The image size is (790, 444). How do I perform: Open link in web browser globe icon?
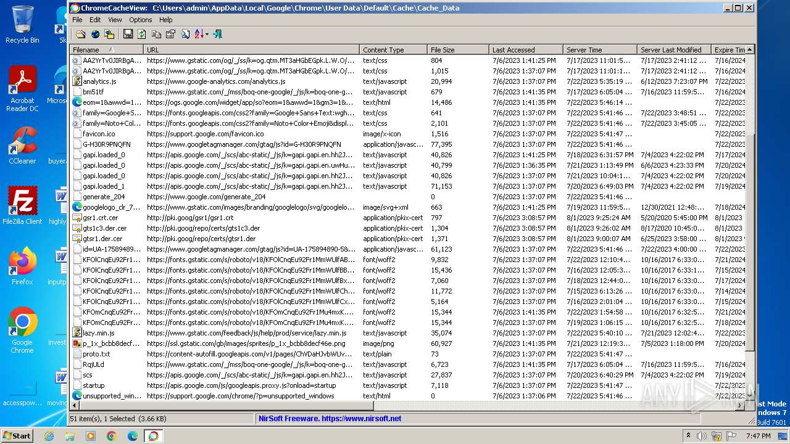tap(95, 35)
